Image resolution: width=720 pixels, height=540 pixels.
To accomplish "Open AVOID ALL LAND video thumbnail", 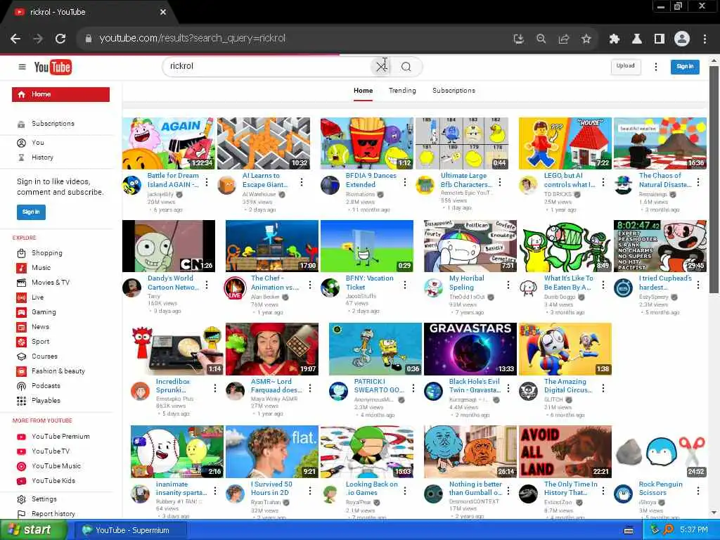I will click(565, 452).
